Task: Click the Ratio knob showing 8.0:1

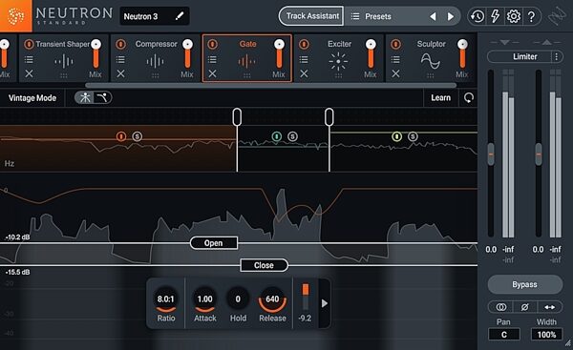Action: coord(166,300)
